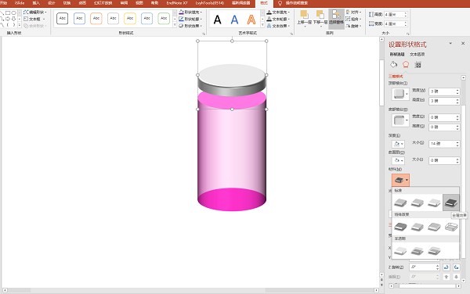Apply the blue WordArt style A
The height and width of the screenshot is (294, 470).
[234, 20]
